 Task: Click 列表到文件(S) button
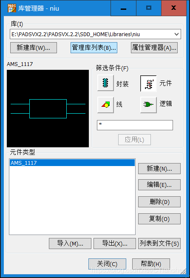click(159, 244)
